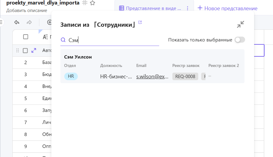The image size is (273, 157).
Task: Click the plus icon for new view
Action: coord(200,8)
